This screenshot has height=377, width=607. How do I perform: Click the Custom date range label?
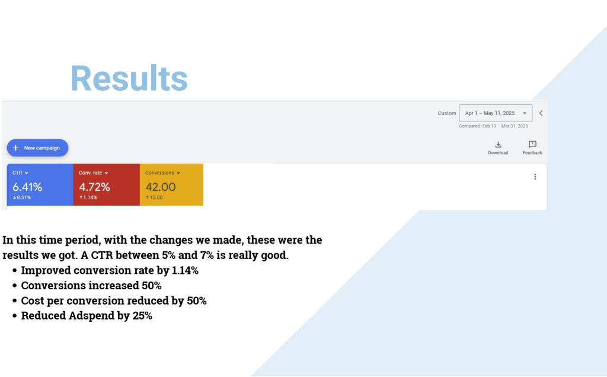pos(447,113)
